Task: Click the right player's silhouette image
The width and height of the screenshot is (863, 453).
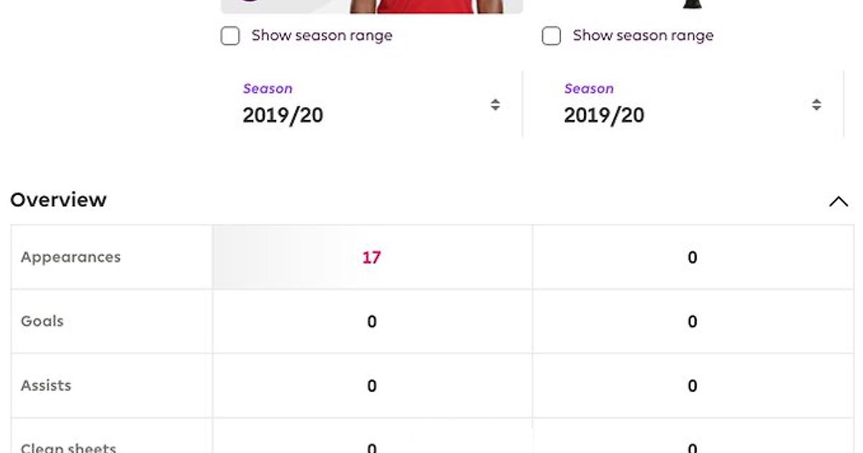Action: [x=692, y=4]
